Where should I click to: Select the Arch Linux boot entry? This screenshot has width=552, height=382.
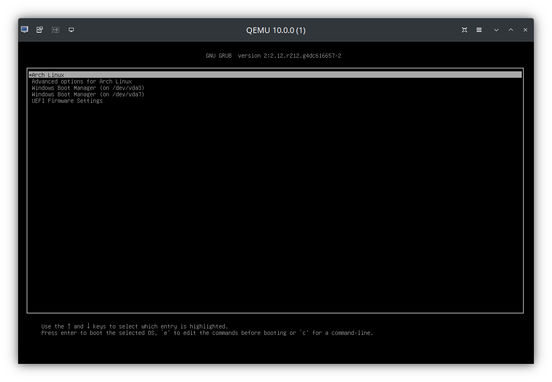click(47, 75)
